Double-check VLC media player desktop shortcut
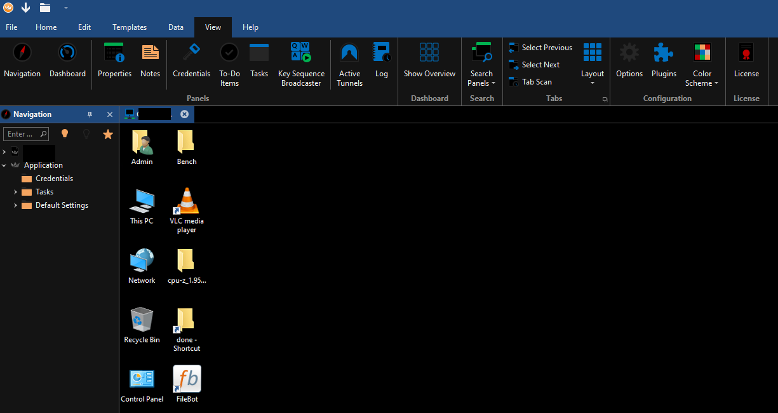Screen dimensions: 778x413 point(186,210)
